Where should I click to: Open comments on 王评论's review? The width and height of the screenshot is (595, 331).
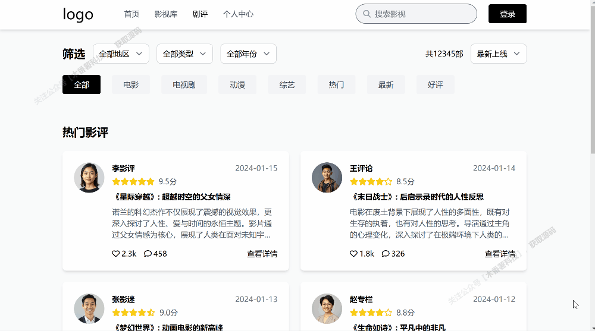coord(386,254)
